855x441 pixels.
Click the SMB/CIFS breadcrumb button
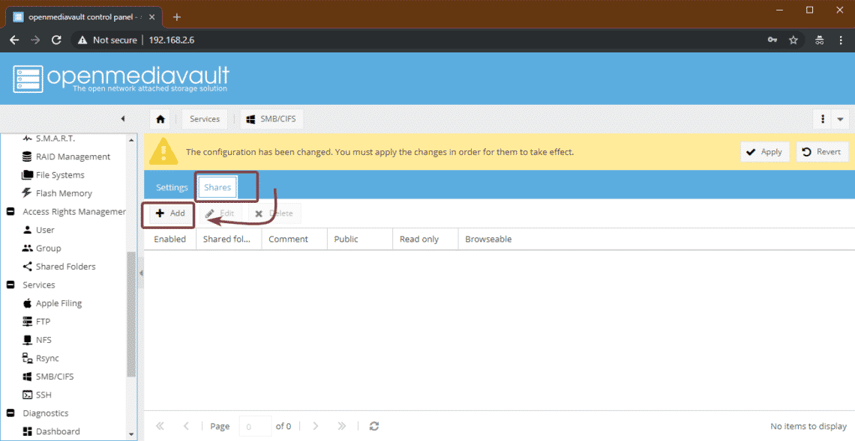(271, 119)
